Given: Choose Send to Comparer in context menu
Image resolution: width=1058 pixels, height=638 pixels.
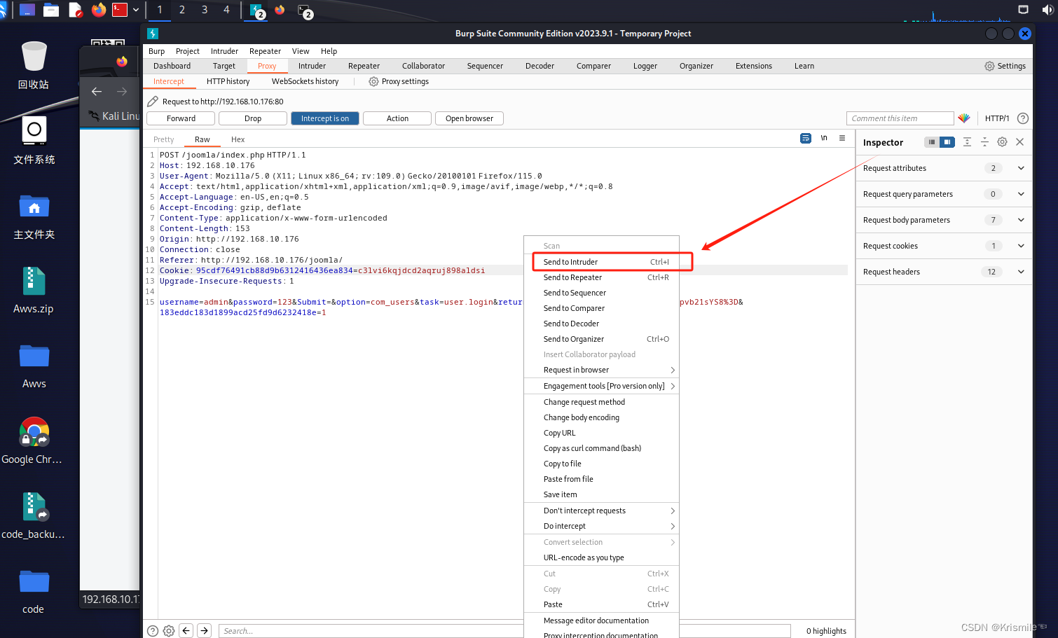Looking at the screenshot, I should coord(602,308).
